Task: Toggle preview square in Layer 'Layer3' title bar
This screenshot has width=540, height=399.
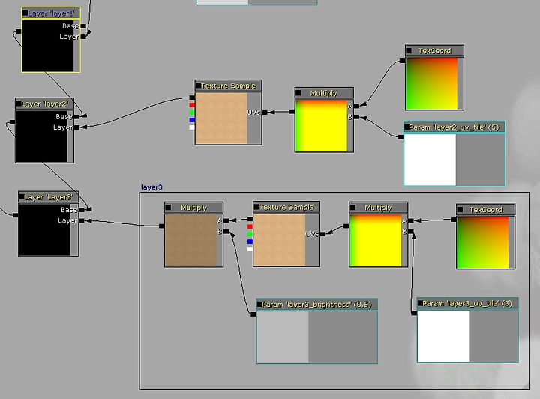Action: tap(22, 197)
